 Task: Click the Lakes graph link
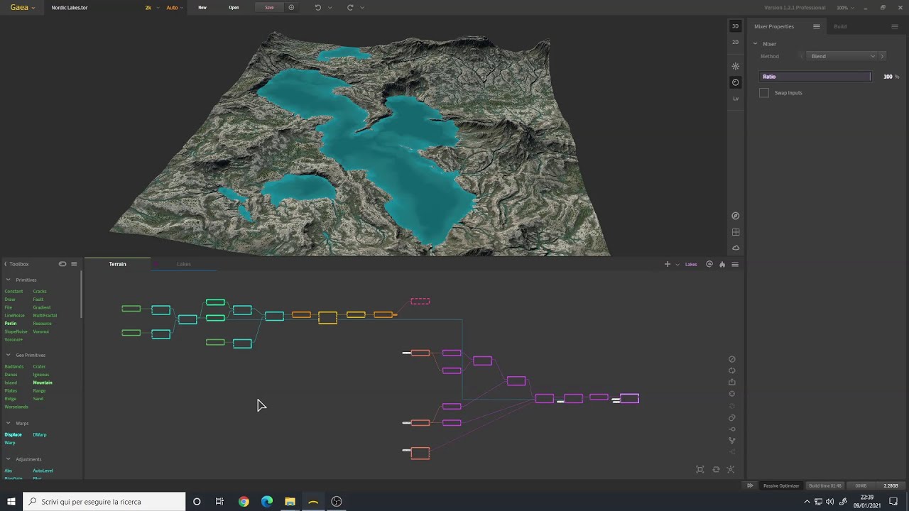point(690,264)
